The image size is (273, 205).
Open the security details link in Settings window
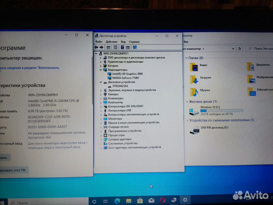click(x=30, y=68)
